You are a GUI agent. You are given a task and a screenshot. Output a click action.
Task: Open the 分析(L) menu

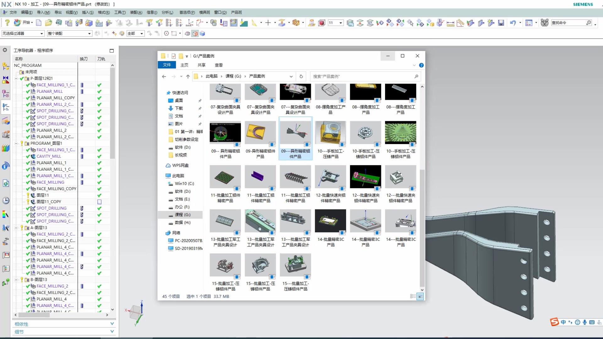pos(167,13)
